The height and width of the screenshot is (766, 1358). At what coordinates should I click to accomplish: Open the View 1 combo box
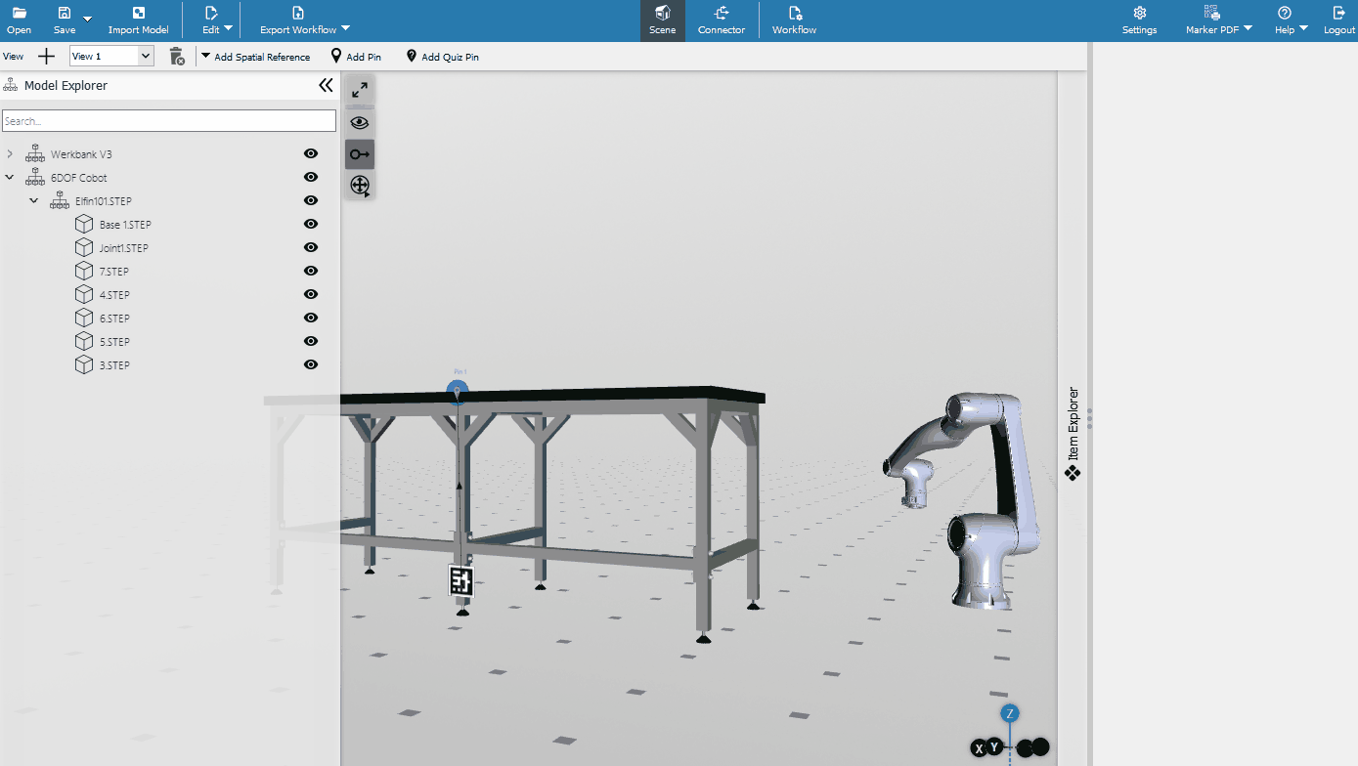coord(111,56)
